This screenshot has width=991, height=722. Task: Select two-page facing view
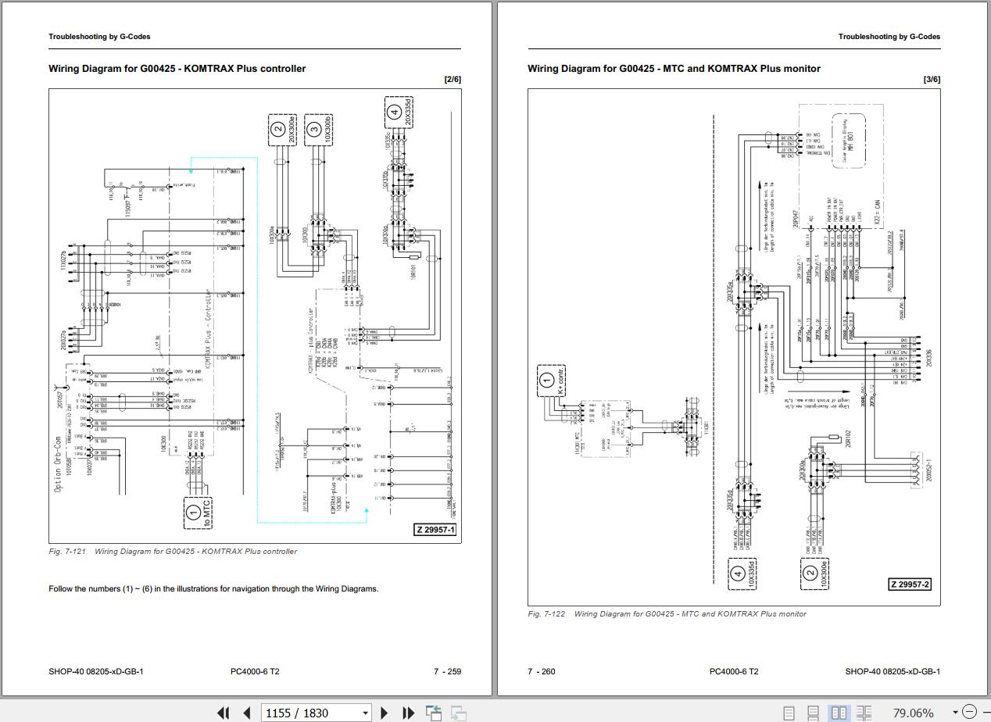(839, 713)
